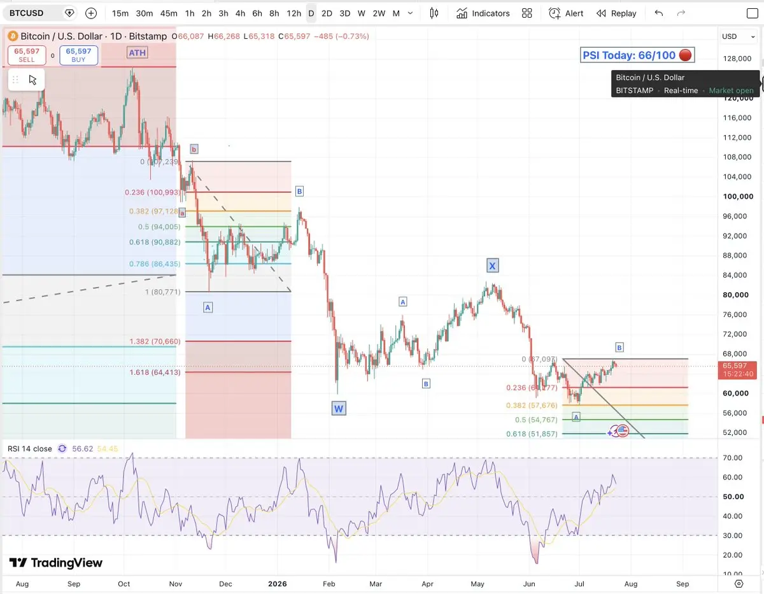Switch to the W weekly timeframe
Viewport: 764px width, 594px height.
click(361, 13)
